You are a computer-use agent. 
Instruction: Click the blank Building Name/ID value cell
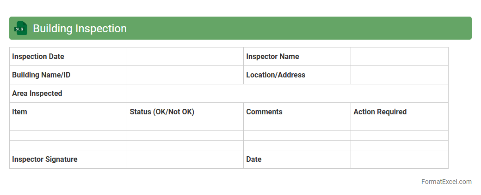pyautogui.click(x=185, y=75)
